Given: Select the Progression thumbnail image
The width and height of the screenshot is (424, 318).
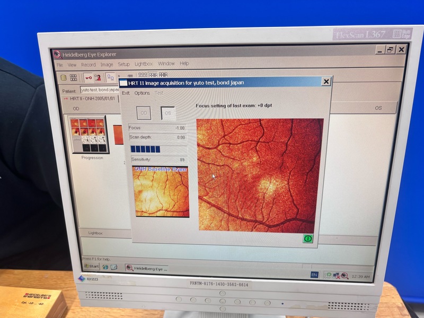Looking at the screenshot, I should point(89,135).
